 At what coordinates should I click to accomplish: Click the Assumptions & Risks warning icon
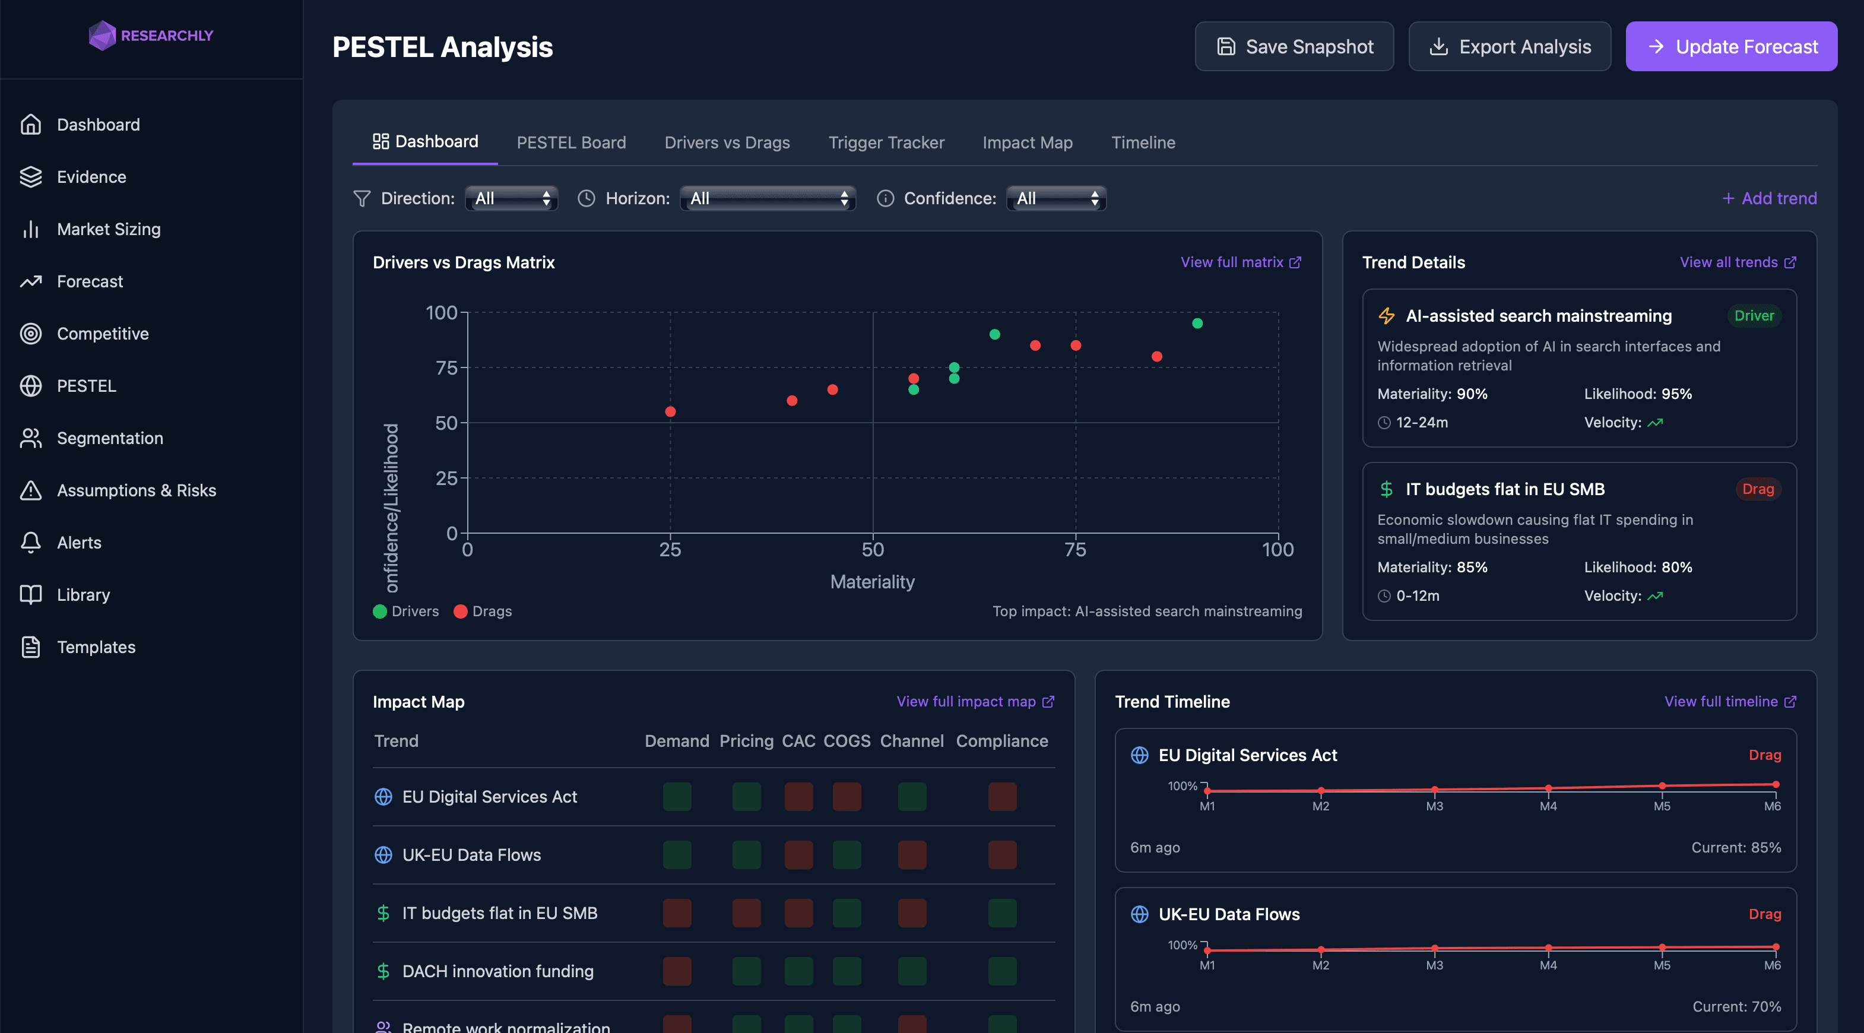pyautogui.click(x=30, y=490)
